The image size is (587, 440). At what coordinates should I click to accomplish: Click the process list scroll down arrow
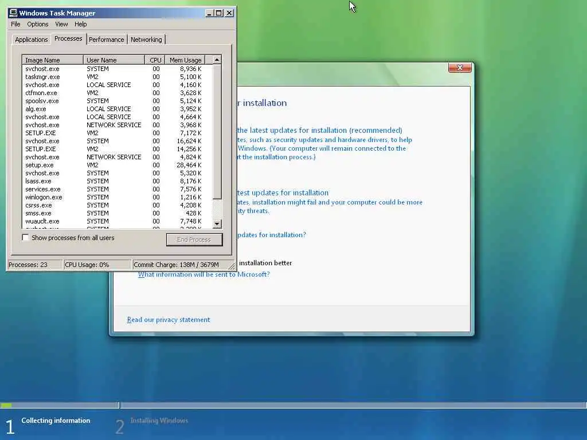coord(217,224)
